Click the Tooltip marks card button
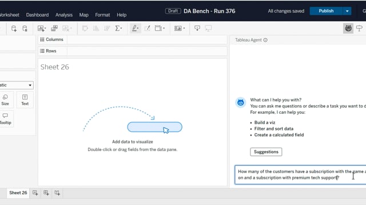The height and width of the screenshot is (205, 366). coord(6,119)
